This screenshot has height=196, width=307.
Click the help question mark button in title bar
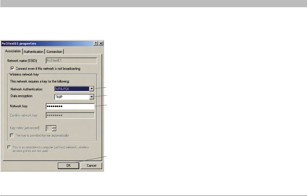point(96,43)
